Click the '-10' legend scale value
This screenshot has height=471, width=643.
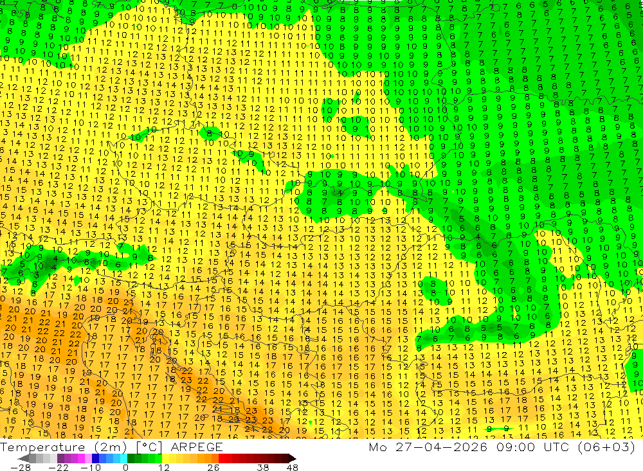tap(91, 467)
